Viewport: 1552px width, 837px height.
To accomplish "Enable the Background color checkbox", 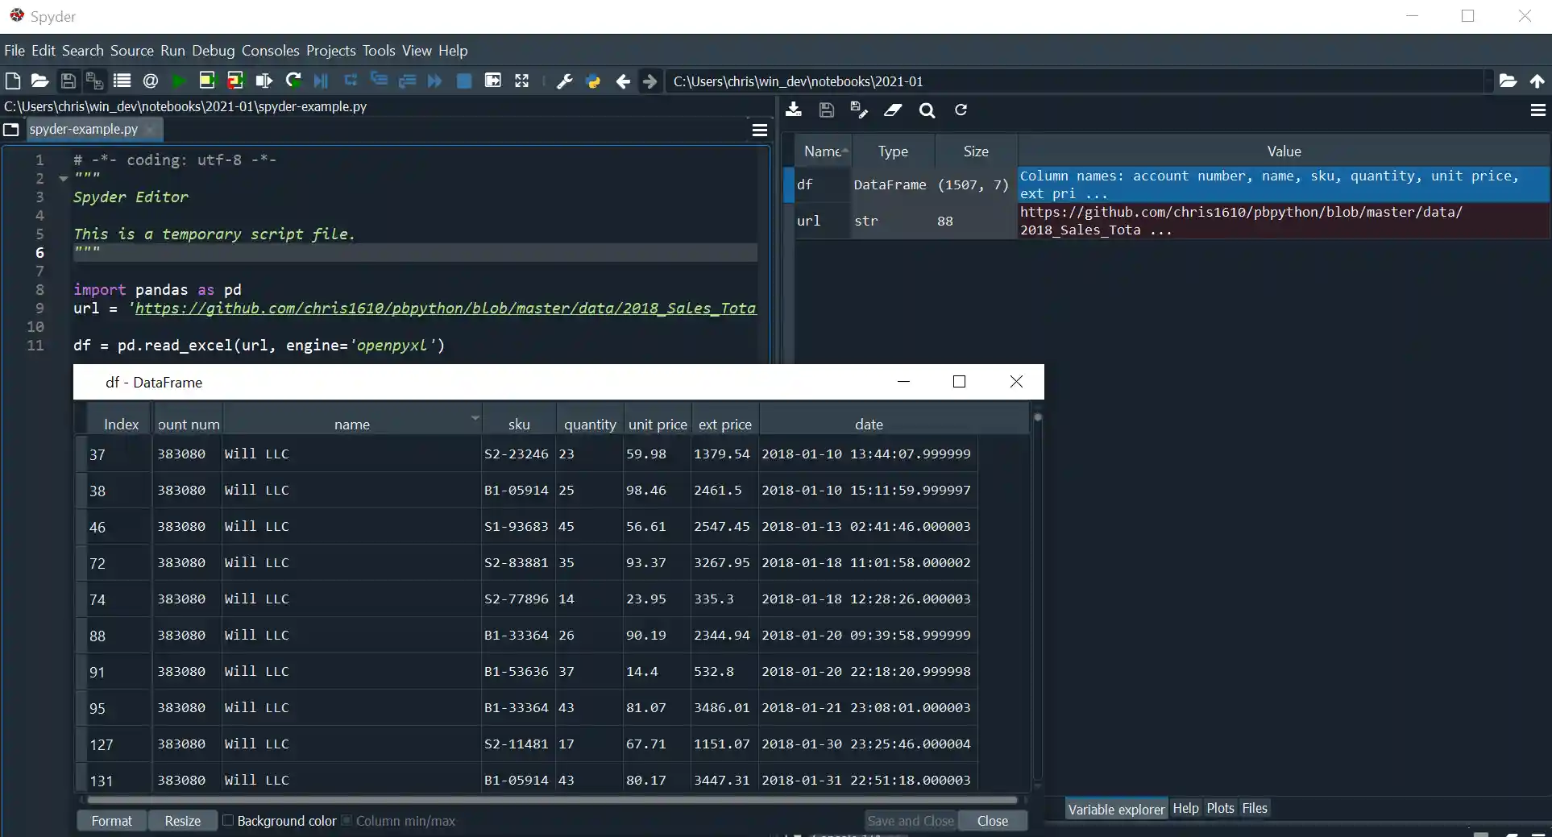I will [x=228, y=820].
